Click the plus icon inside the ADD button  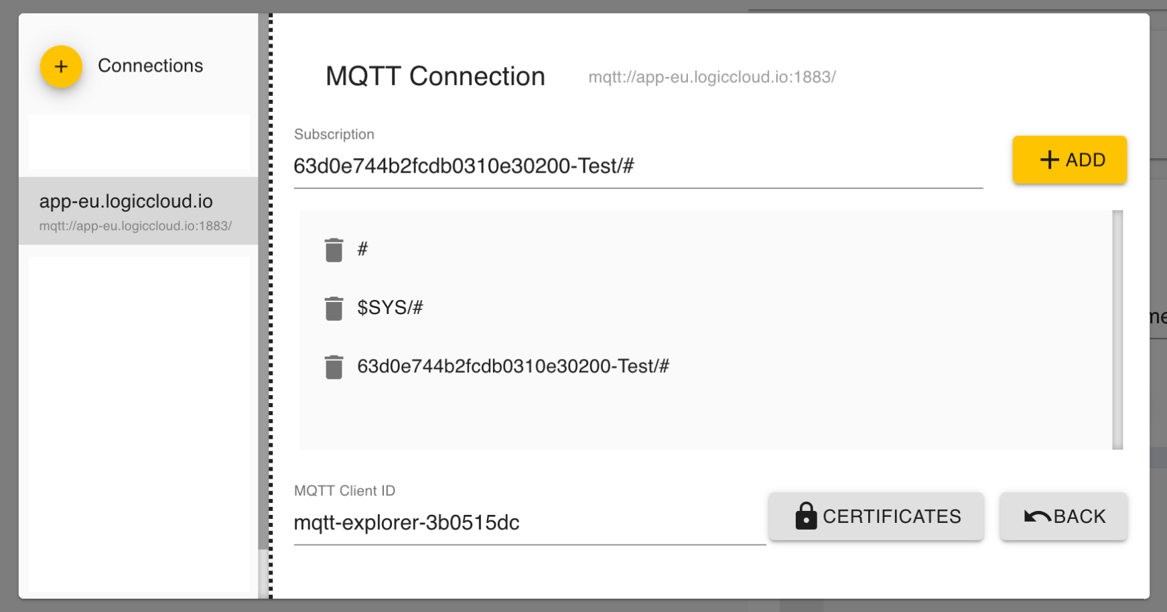[x=1048, y=159]
